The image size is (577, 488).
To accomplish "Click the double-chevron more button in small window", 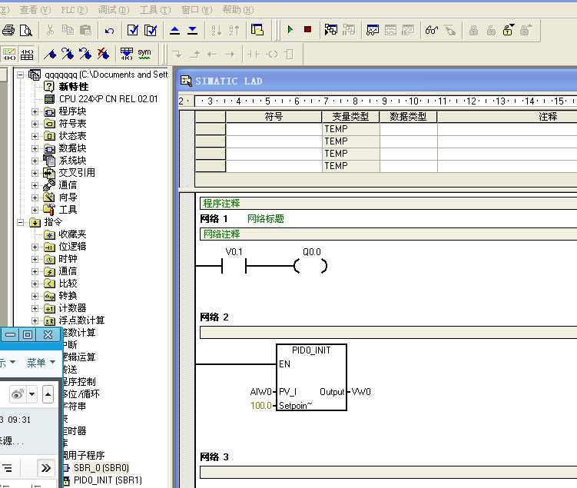I will [x=46, y=468].
